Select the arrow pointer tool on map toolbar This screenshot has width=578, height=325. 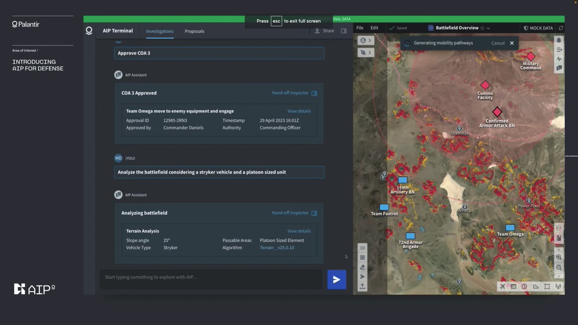pyautogui.click(x=363, y=276)
